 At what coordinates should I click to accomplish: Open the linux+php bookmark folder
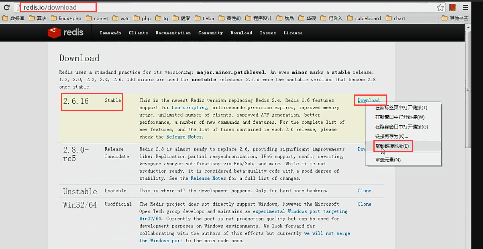pyautogui.click(x=66, y=18)
